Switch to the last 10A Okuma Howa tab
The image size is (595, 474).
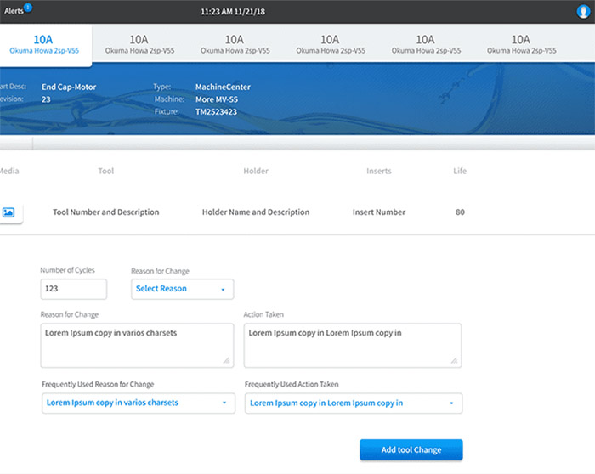point(520,44)
